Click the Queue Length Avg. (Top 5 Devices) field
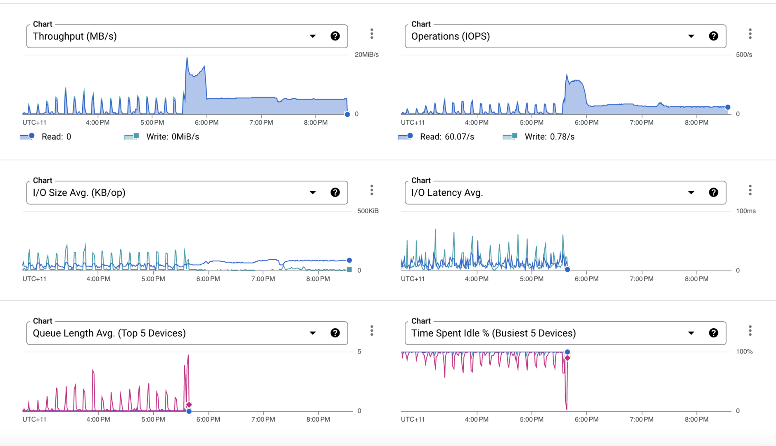The image size is (776, 446). click(187, 333)
